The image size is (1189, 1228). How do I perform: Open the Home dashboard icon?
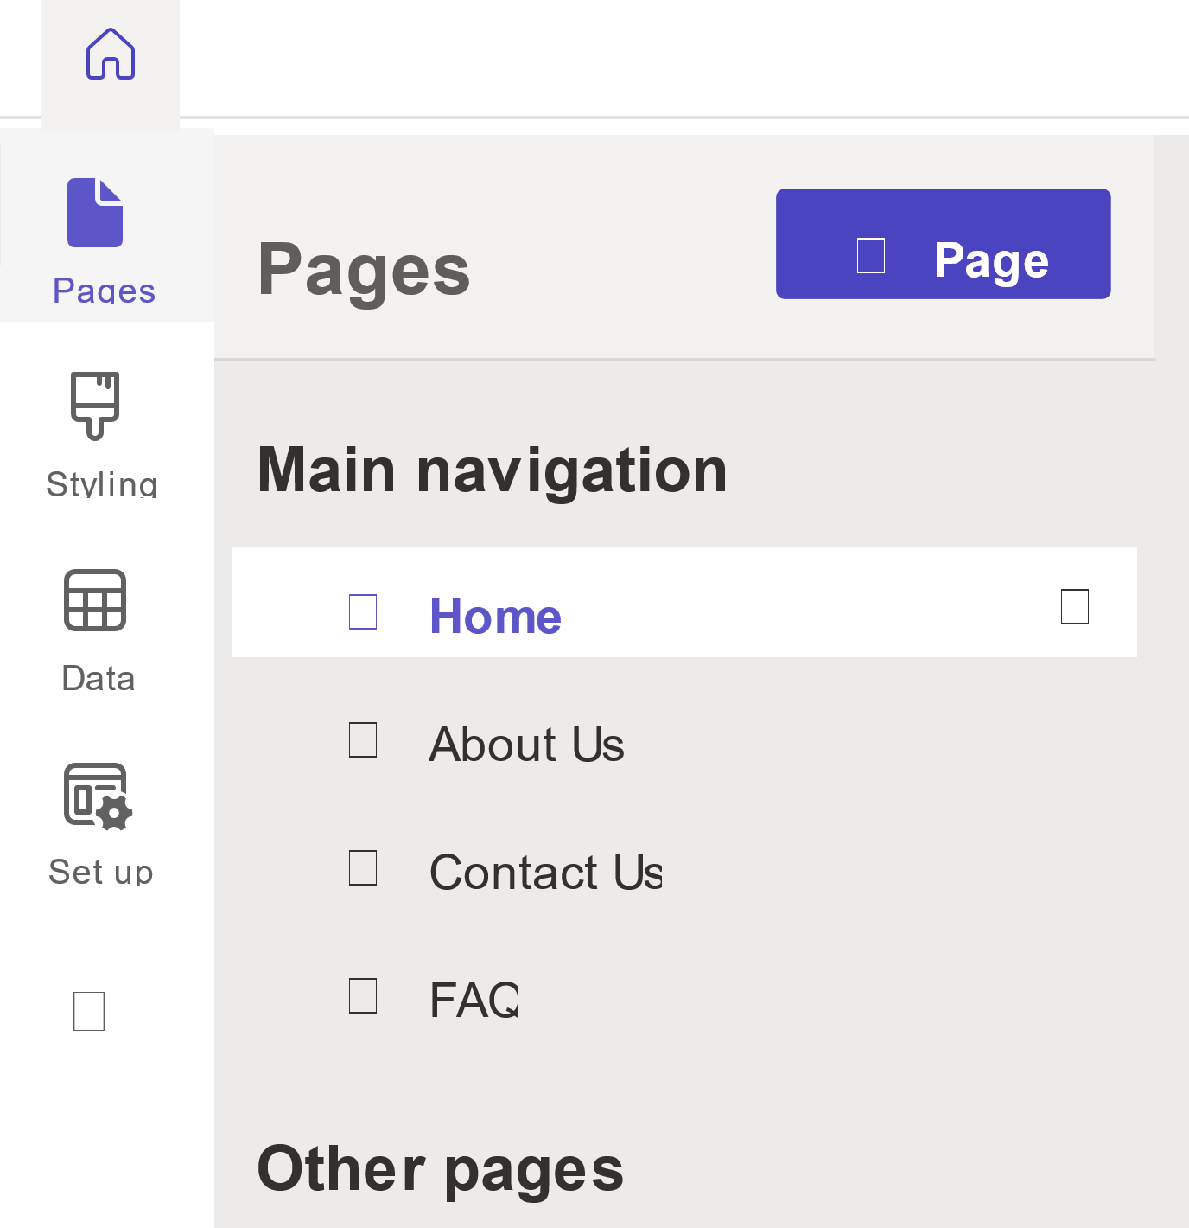110,54
